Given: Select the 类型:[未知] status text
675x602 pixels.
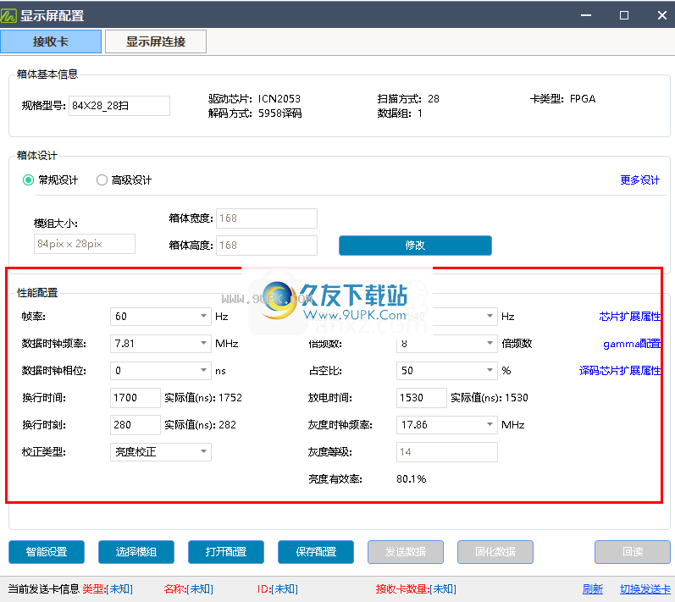Looking at the screenshot, I should pyautogui.click(x=108, y=589).
